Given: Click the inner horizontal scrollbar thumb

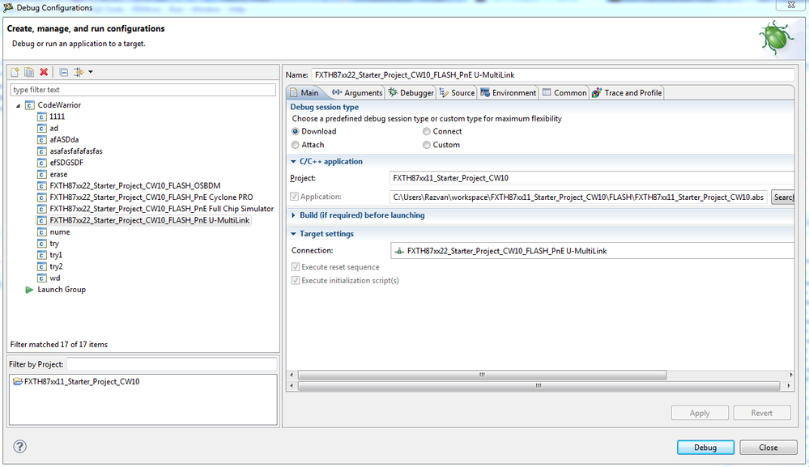Looking at the screenshot, I should click(482, 375).
